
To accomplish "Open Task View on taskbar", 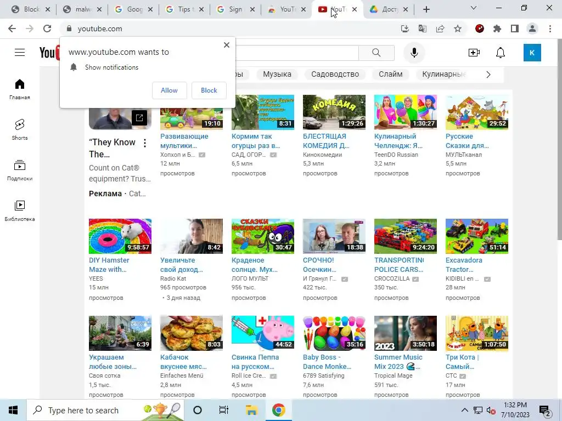I will pyautogui.click(x=224, y=410).
